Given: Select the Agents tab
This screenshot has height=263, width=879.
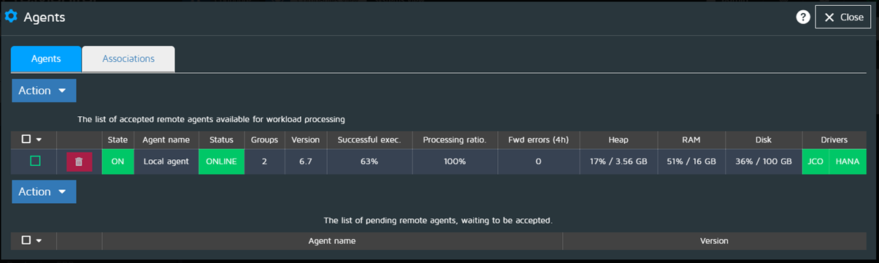Looking at the screenshot, I should (46, 59).
